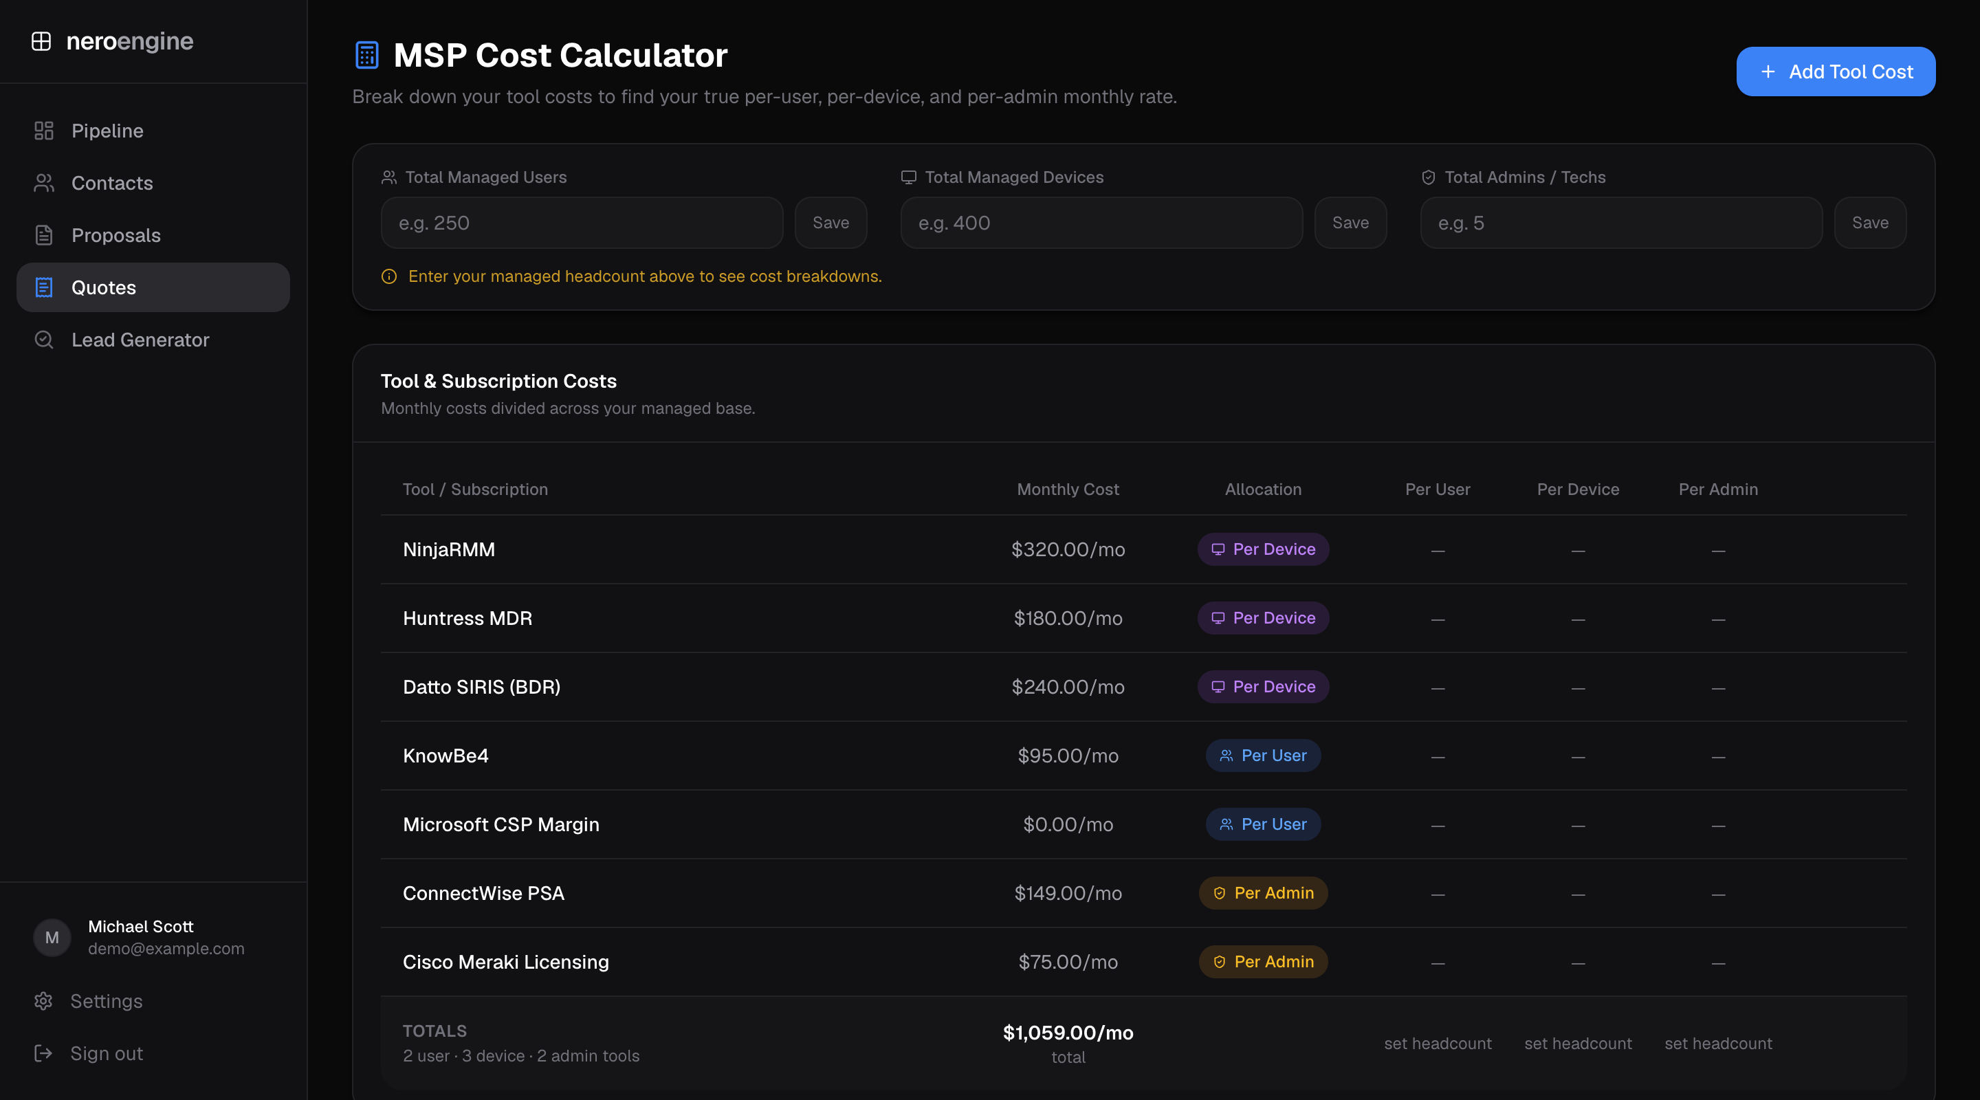
Task: Click the ConnectWise PSA tool name
Action: pyautogui.click(x=483, y=893)
